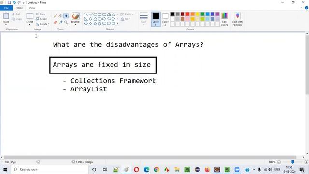Choose the Right triangle shape
Image resolution: width=309 pixels, height=174 pixels.
point(86,19)
